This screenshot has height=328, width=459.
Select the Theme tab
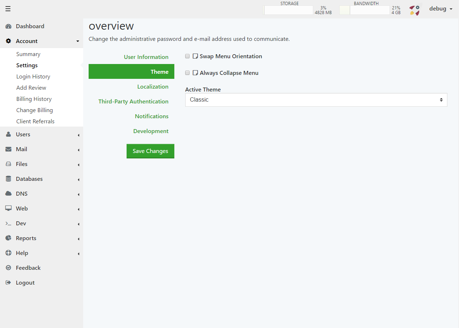[x=131, y=72]
